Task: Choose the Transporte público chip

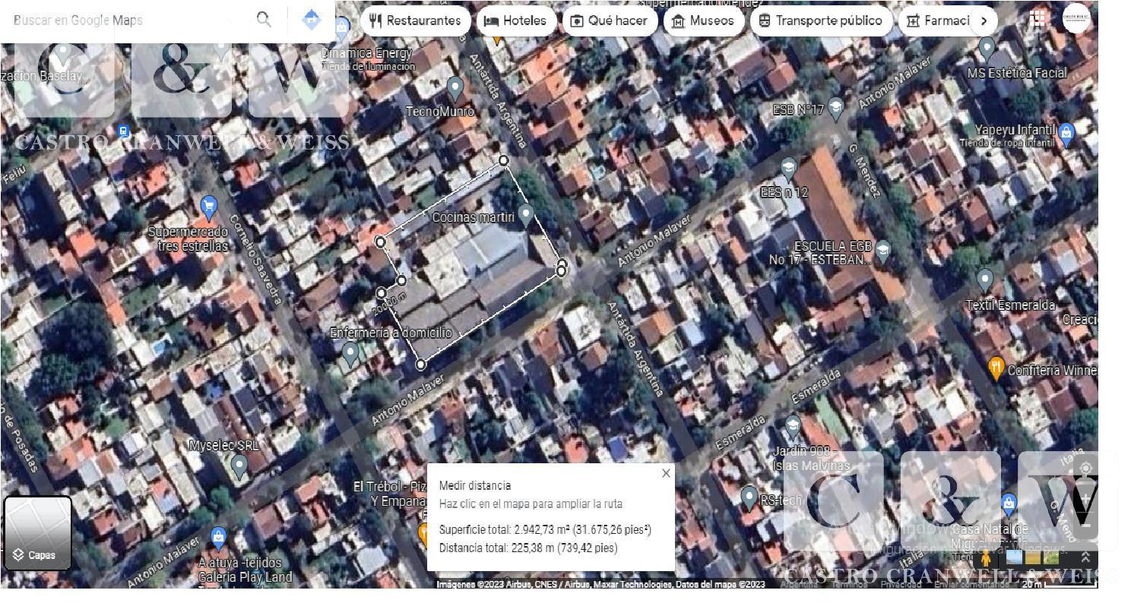Action: pyautogui.click(x=821, y=21)
